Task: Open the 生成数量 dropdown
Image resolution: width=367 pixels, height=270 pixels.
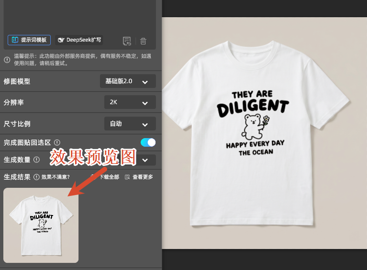Action: [145, 160]
